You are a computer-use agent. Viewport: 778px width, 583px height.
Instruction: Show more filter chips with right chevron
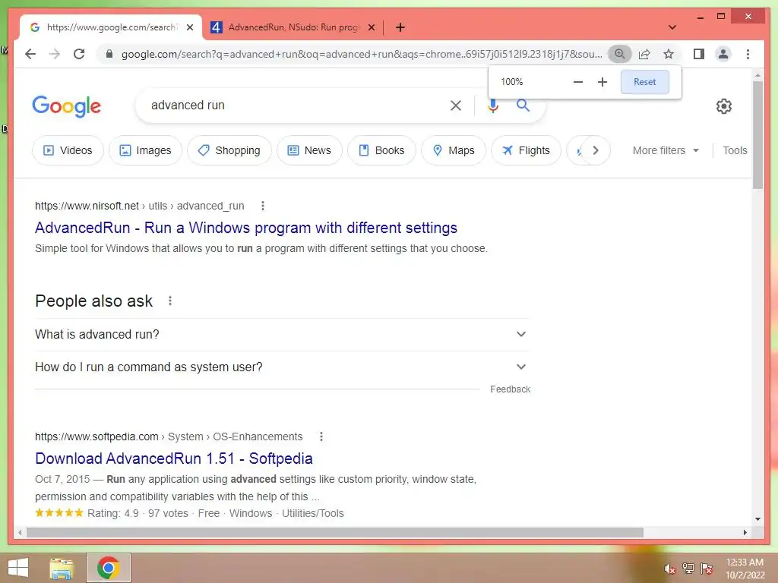(596, 150)
